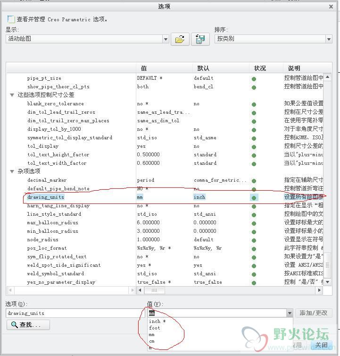Click the Add/Change button
340x356 pixels.
coord(314,313)
